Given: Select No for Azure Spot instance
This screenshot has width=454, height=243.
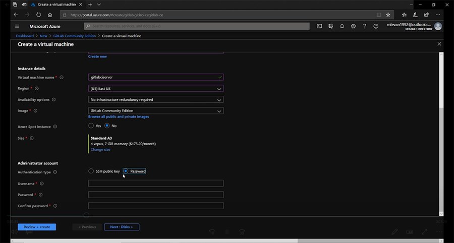Looking at the screenshot, I should pyautogui.click(x=107, y=126).
